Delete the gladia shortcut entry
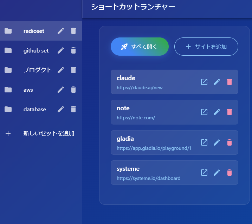 (230, 142)
